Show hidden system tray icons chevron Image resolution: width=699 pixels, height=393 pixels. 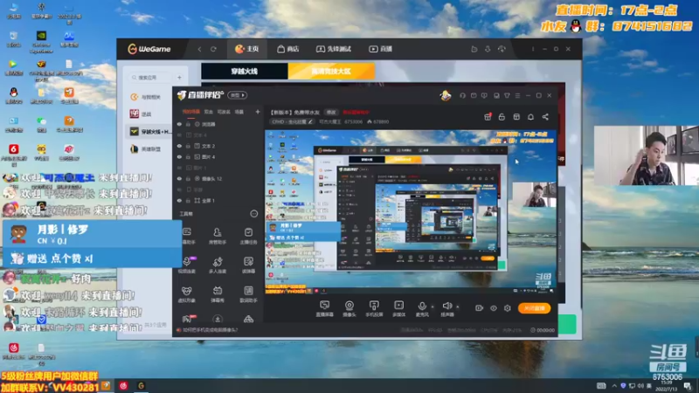[614, 386]
